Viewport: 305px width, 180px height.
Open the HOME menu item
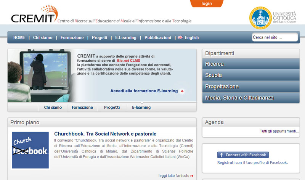coord(19,38)
